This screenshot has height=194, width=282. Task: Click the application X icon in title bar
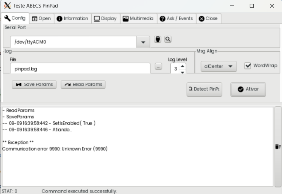(x=7, y=6)
